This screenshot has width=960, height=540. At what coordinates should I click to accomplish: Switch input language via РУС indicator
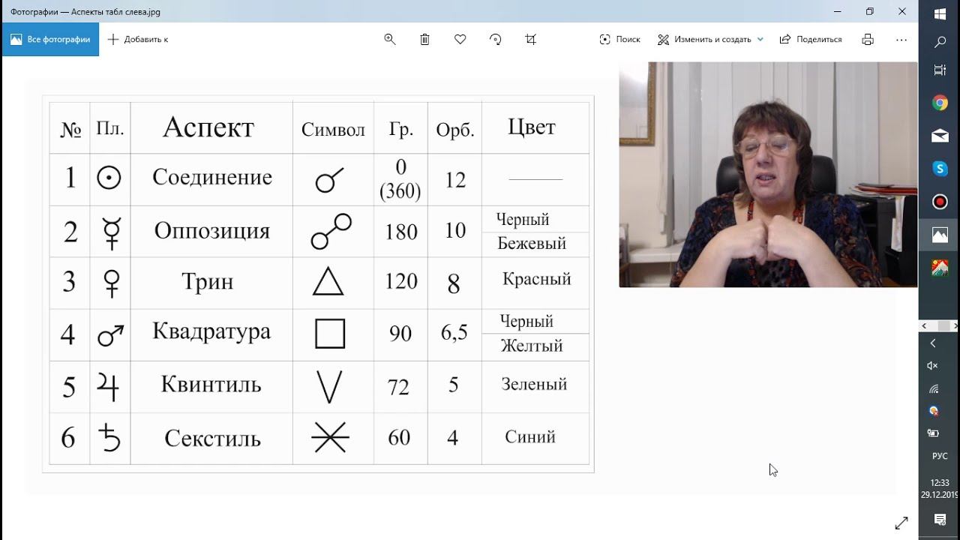pyautogui.click(x=940, y=456)
